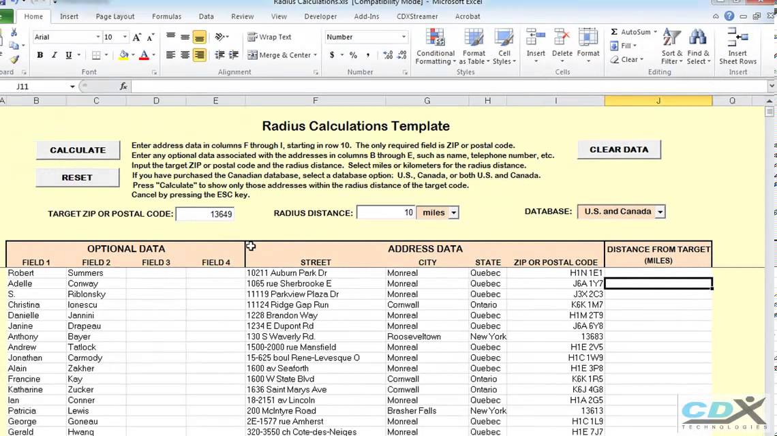Click Wrap Text
This screenshot has width=777, height=436.
point(269,37)
